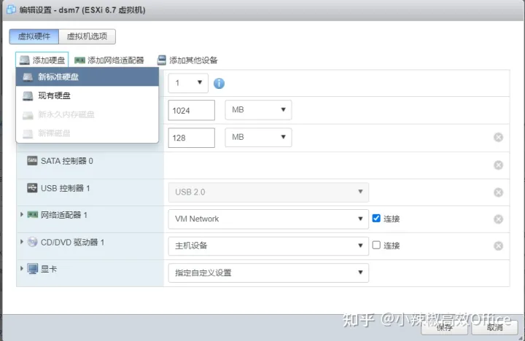The image size is (525, 341).
Task: Open the MB unit dropdown next to 128
Action: 258,137
